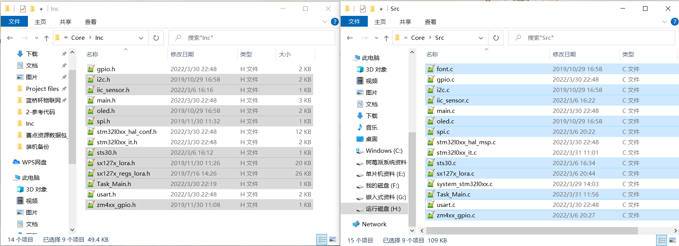This screenshot has height=246, width=679.
Task: Open quick access toolbar dropdown in Inc title bar
Action: 41,9
